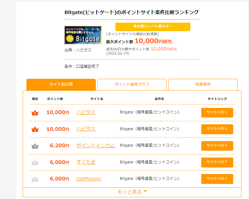Click the Bitgate 案件名 in the ポイントインカム row
Viewport: 249px width, 199px height.
(x=149, y=145)
